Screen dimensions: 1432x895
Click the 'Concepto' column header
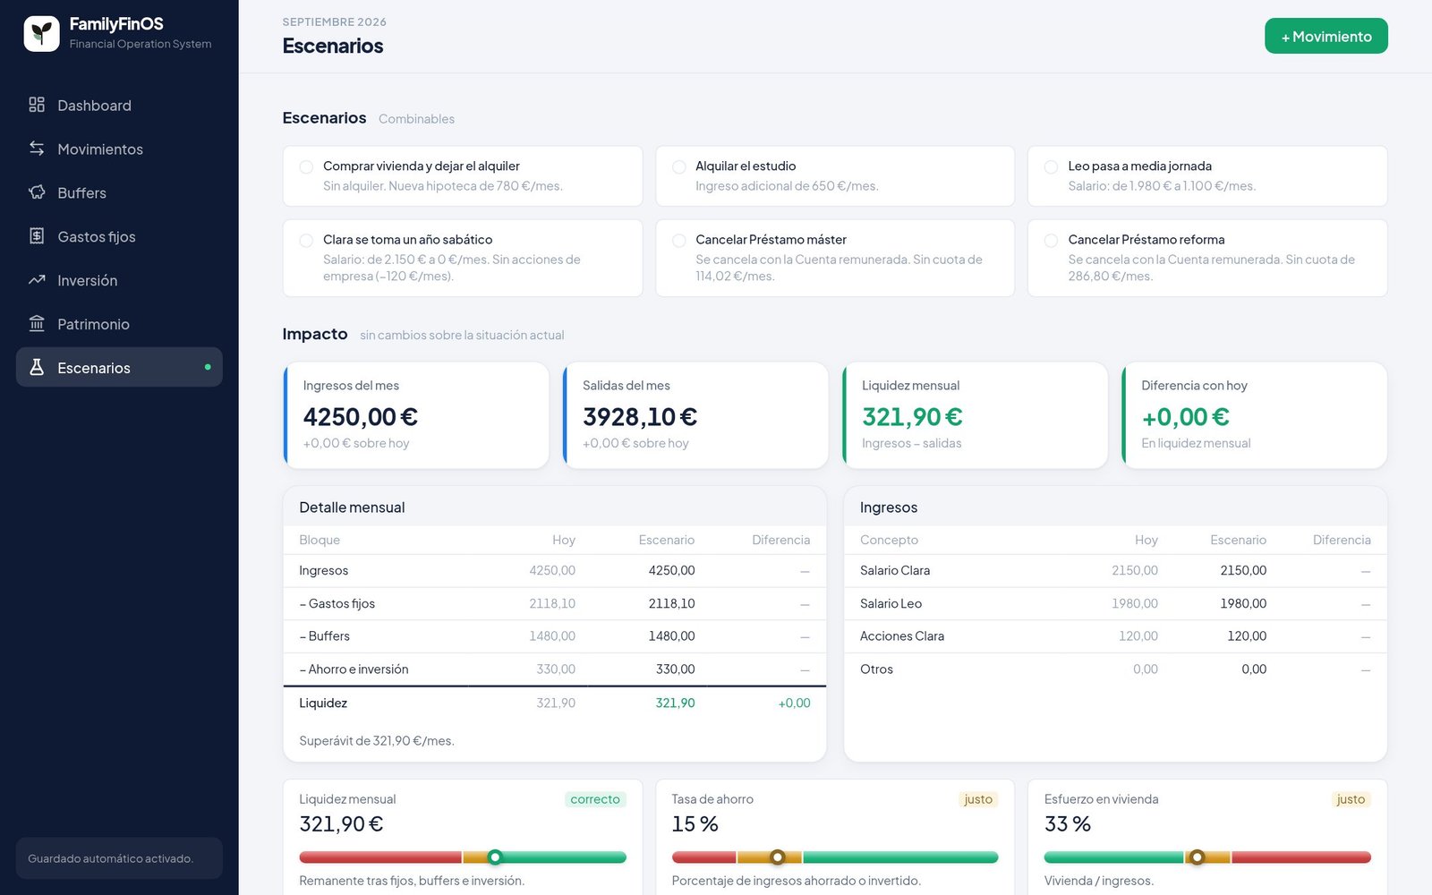click(889, 540)
